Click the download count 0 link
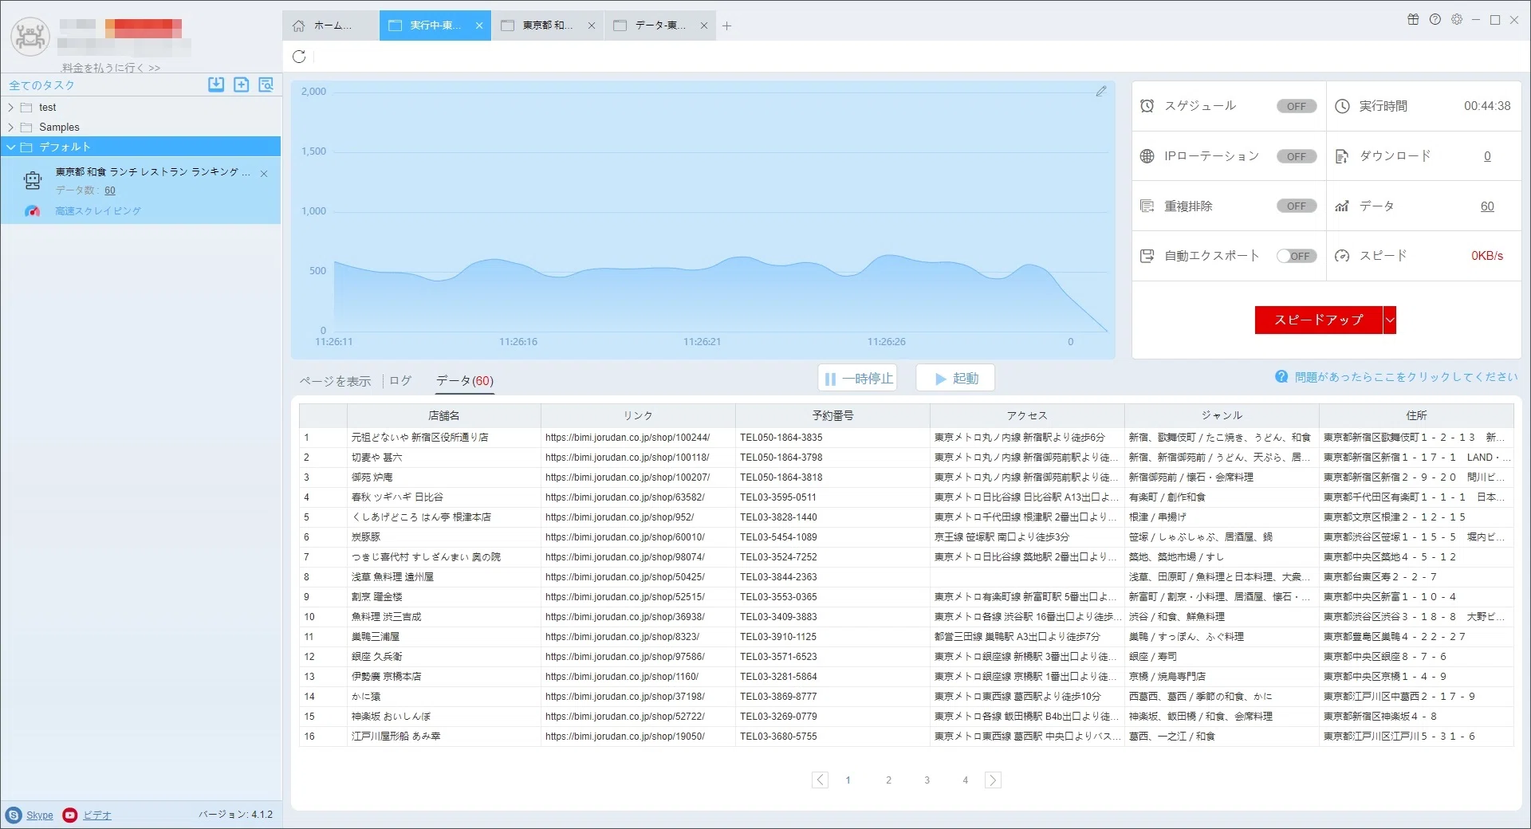Screen dimensions: 1531x829 (x=1487, y=156)
